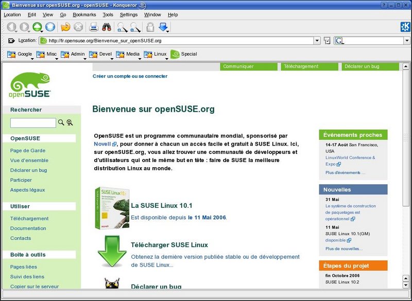Focus the Rechercher search input field

(x=33, y=122)
